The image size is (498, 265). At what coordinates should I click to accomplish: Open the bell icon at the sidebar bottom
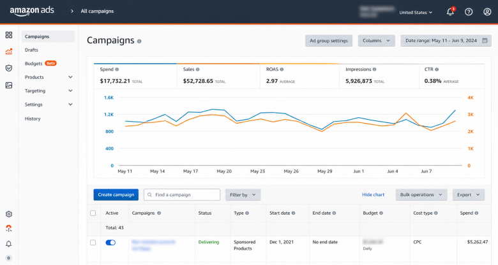point(9,243)
